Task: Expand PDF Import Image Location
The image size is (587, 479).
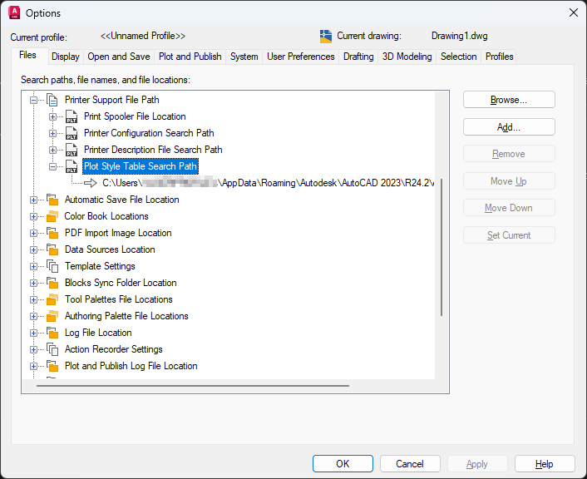Action: pos(34,234)
